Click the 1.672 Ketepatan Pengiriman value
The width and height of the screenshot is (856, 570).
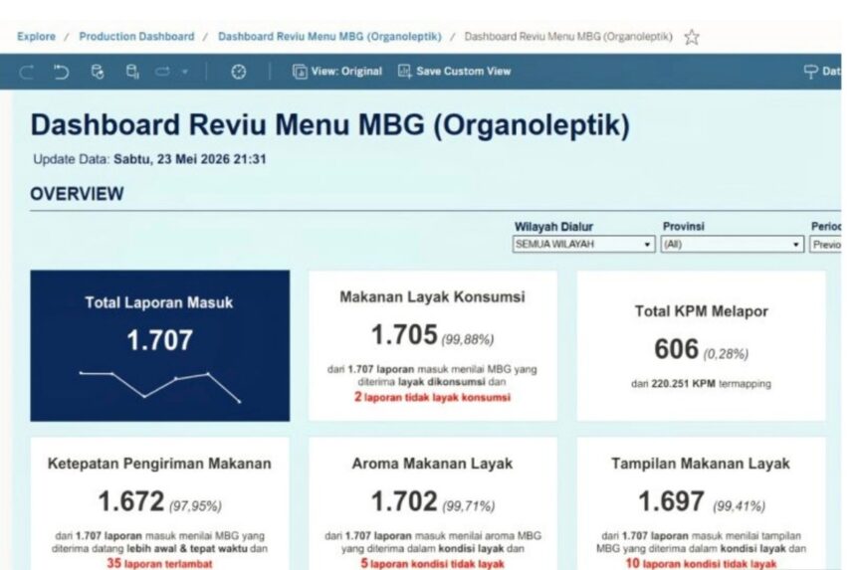(131, 501)
